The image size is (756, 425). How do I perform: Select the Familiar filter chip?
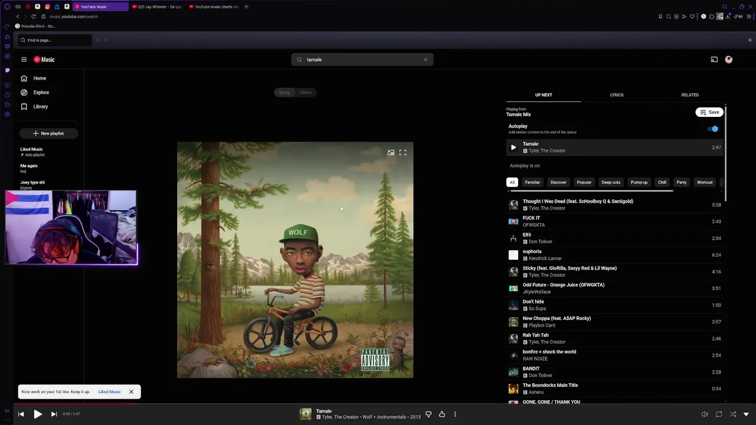click(533, 182)
